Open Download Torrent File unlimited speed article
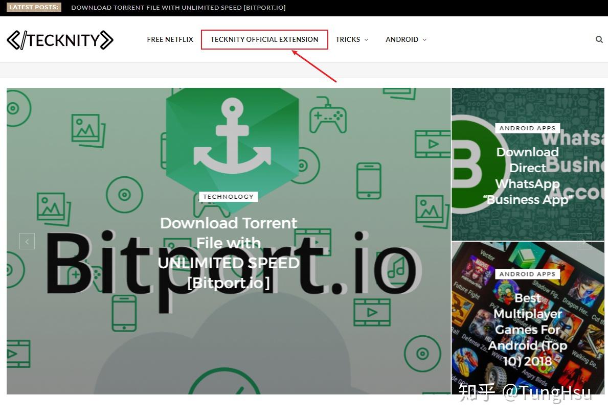The height and width of the screenshot is (420, 608). tap(229, 253)
